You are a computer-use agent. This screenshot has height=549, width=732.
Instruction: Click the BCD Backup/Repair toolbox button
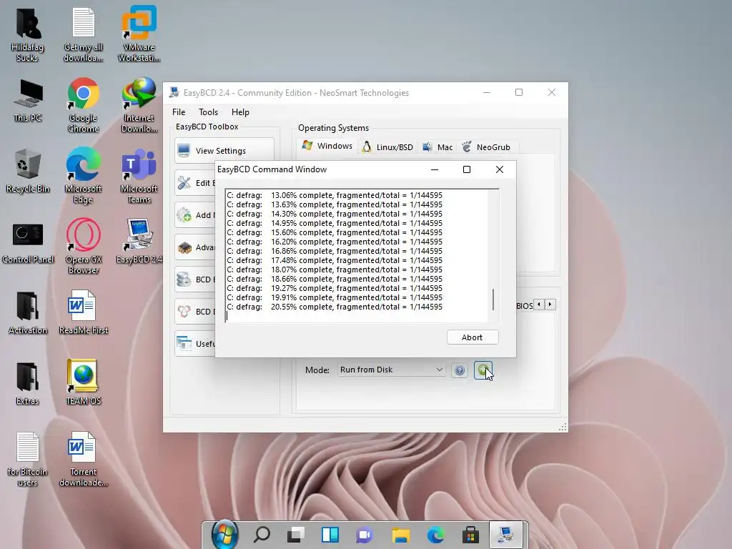point(196,280)
